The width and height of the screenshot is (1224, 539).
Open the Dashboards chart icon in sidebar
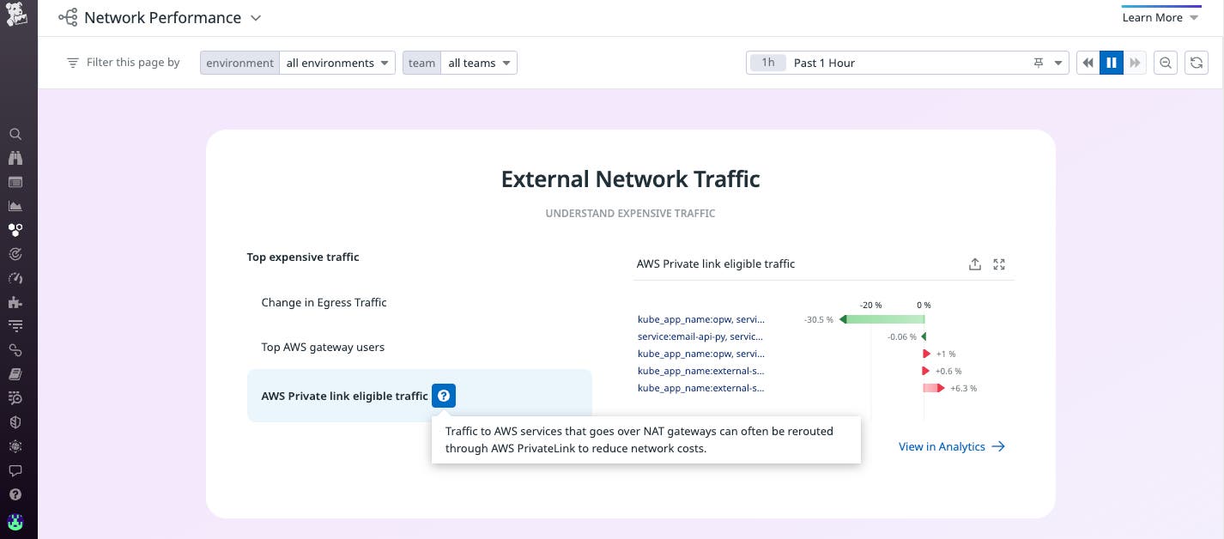coord(15,206)
